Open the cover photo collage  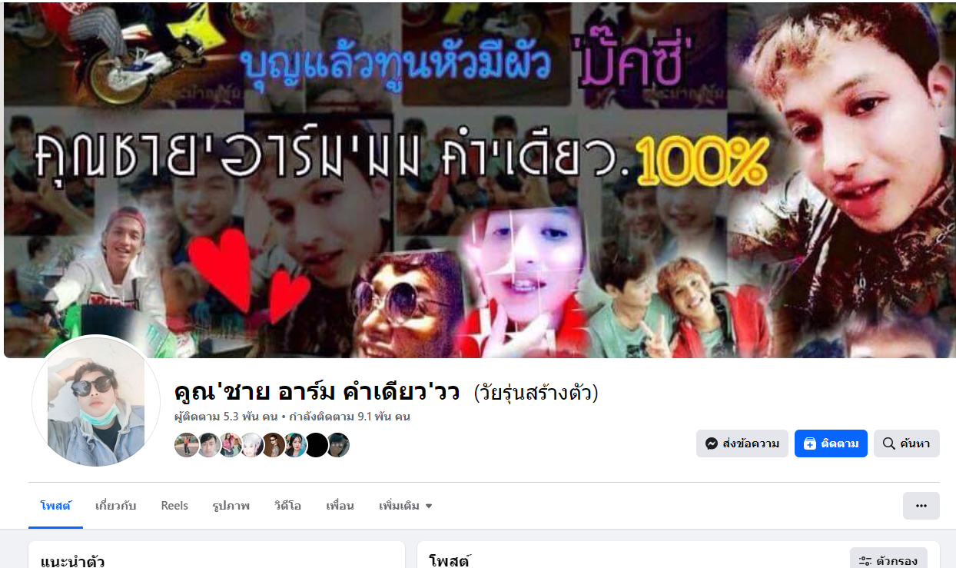click(x=480, y=179)
